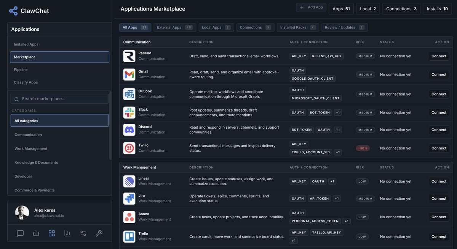
Task: Click the magnifier icon in search box
Action: pos(17,99)
